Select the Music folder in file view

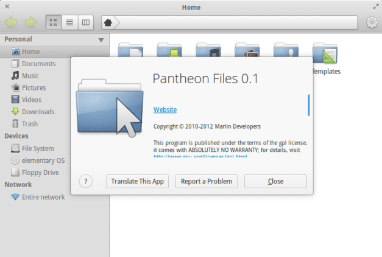coord(208,50)
